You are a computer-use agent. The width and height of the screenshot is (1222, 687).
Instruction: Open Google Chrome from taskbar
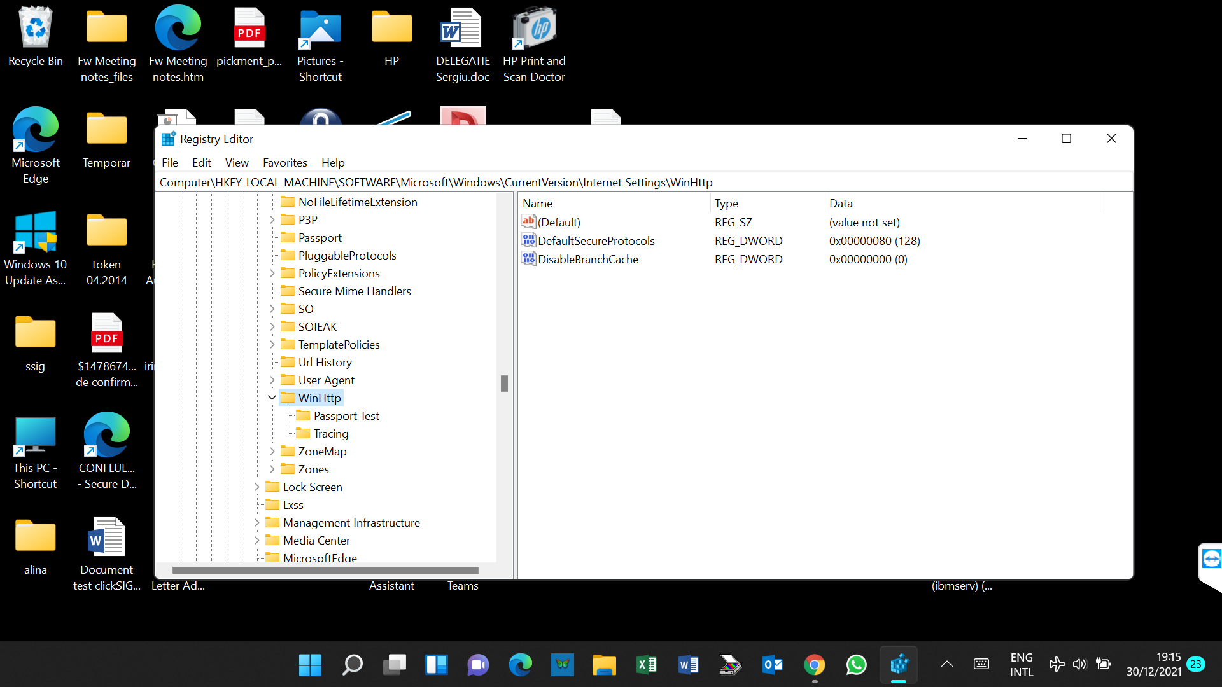pyautogui.click(x=814, y=665)
